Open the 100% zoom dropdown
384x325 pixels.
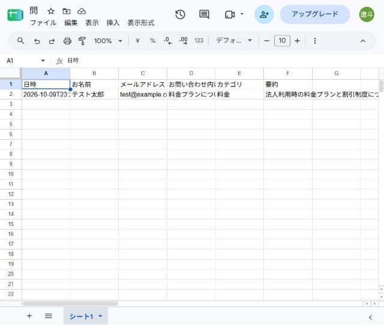[108, 41]
